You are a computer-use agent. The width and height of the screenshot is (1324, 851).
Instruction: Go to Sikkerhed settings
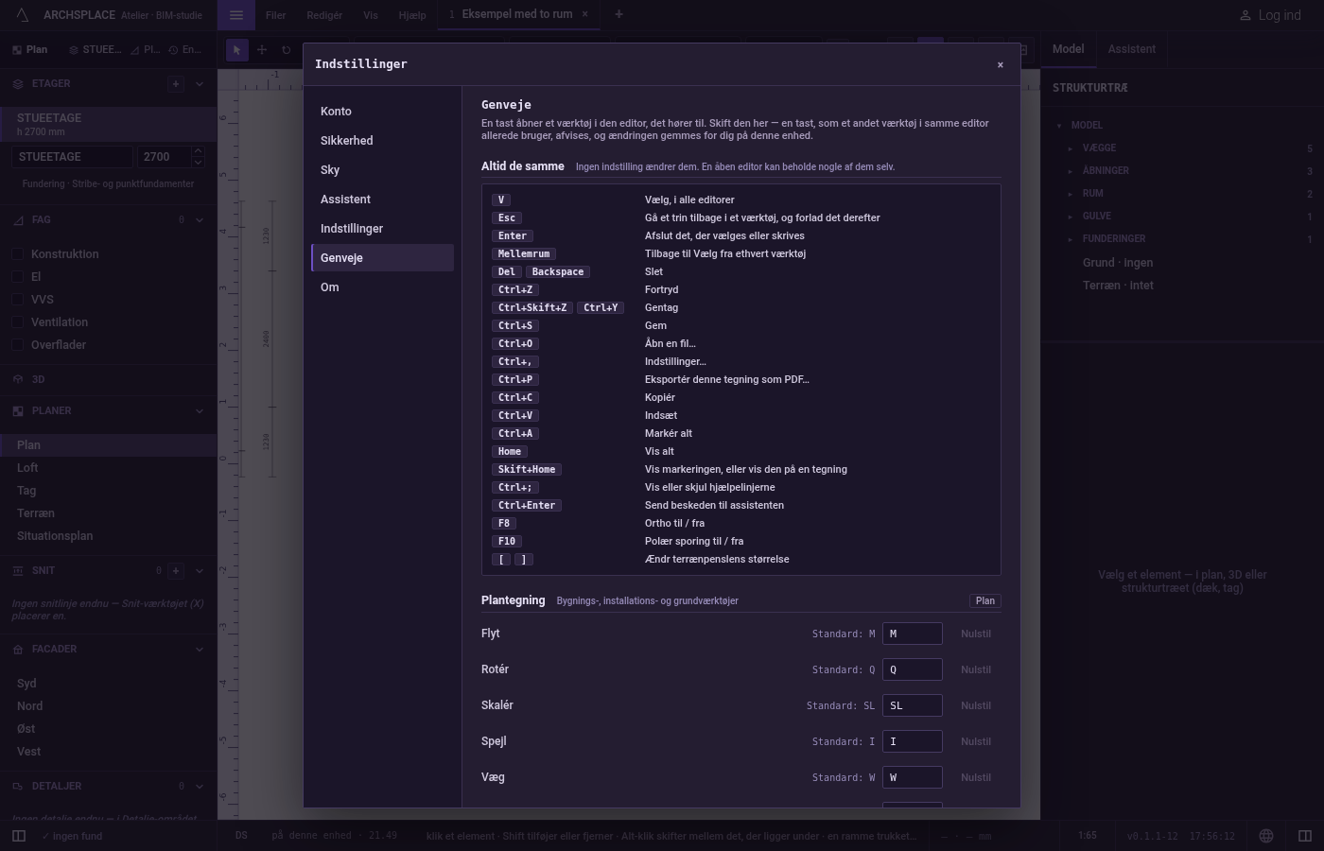coord(383,140)
